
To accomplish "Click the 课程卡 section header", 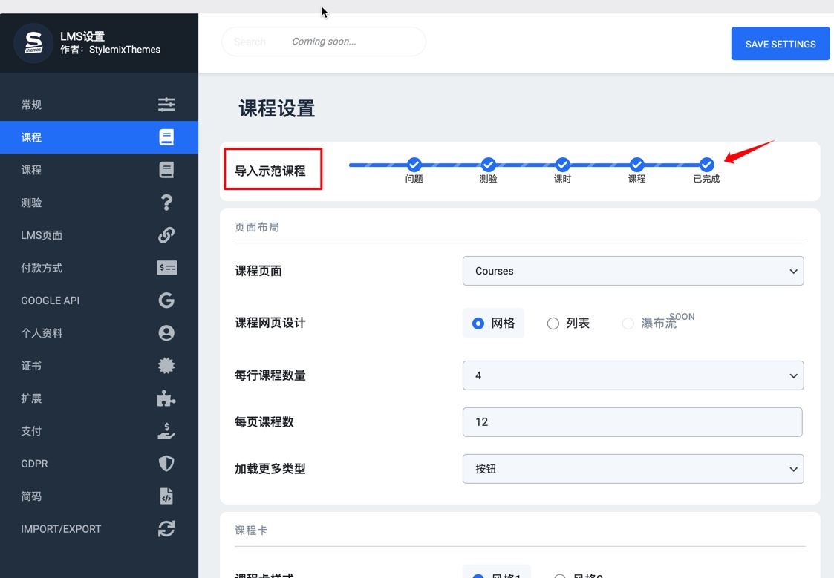I will tap(251, 531).
